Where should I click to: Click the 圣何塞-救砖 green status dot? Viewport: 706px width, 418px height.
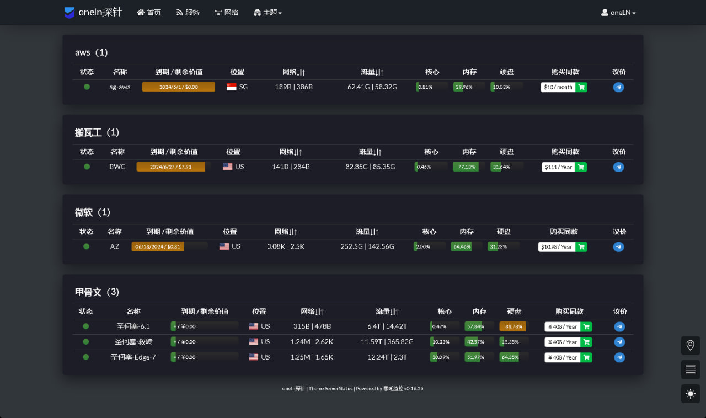(85, 342)
